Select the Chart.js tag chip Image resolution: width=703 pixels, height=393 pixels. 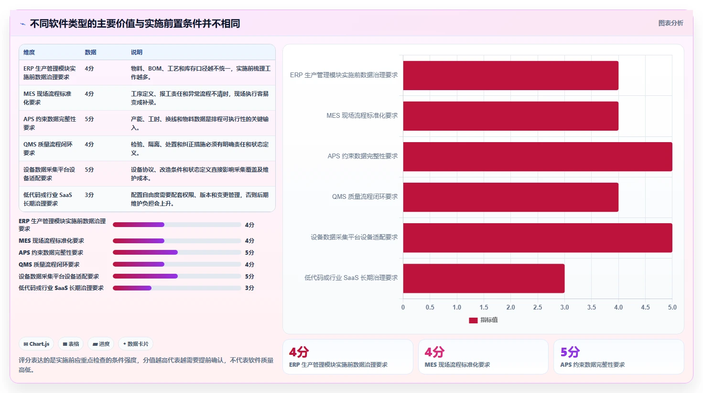coord(36,344)
